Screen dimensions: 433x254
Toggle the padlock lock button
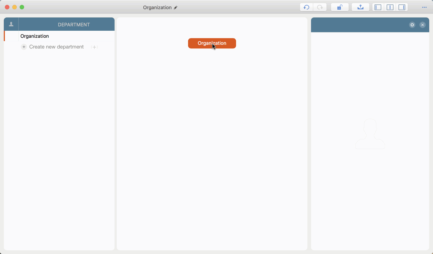click(340, 7)
